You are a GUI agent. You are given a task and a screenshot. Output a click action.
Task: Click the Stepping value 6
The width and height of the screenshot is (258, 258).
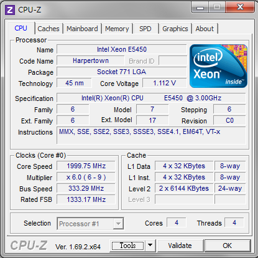(229, 109)
